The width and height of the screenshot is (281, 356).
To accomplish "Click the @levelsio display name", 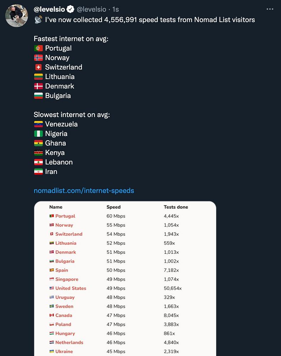I will click(x=49, y=10).
